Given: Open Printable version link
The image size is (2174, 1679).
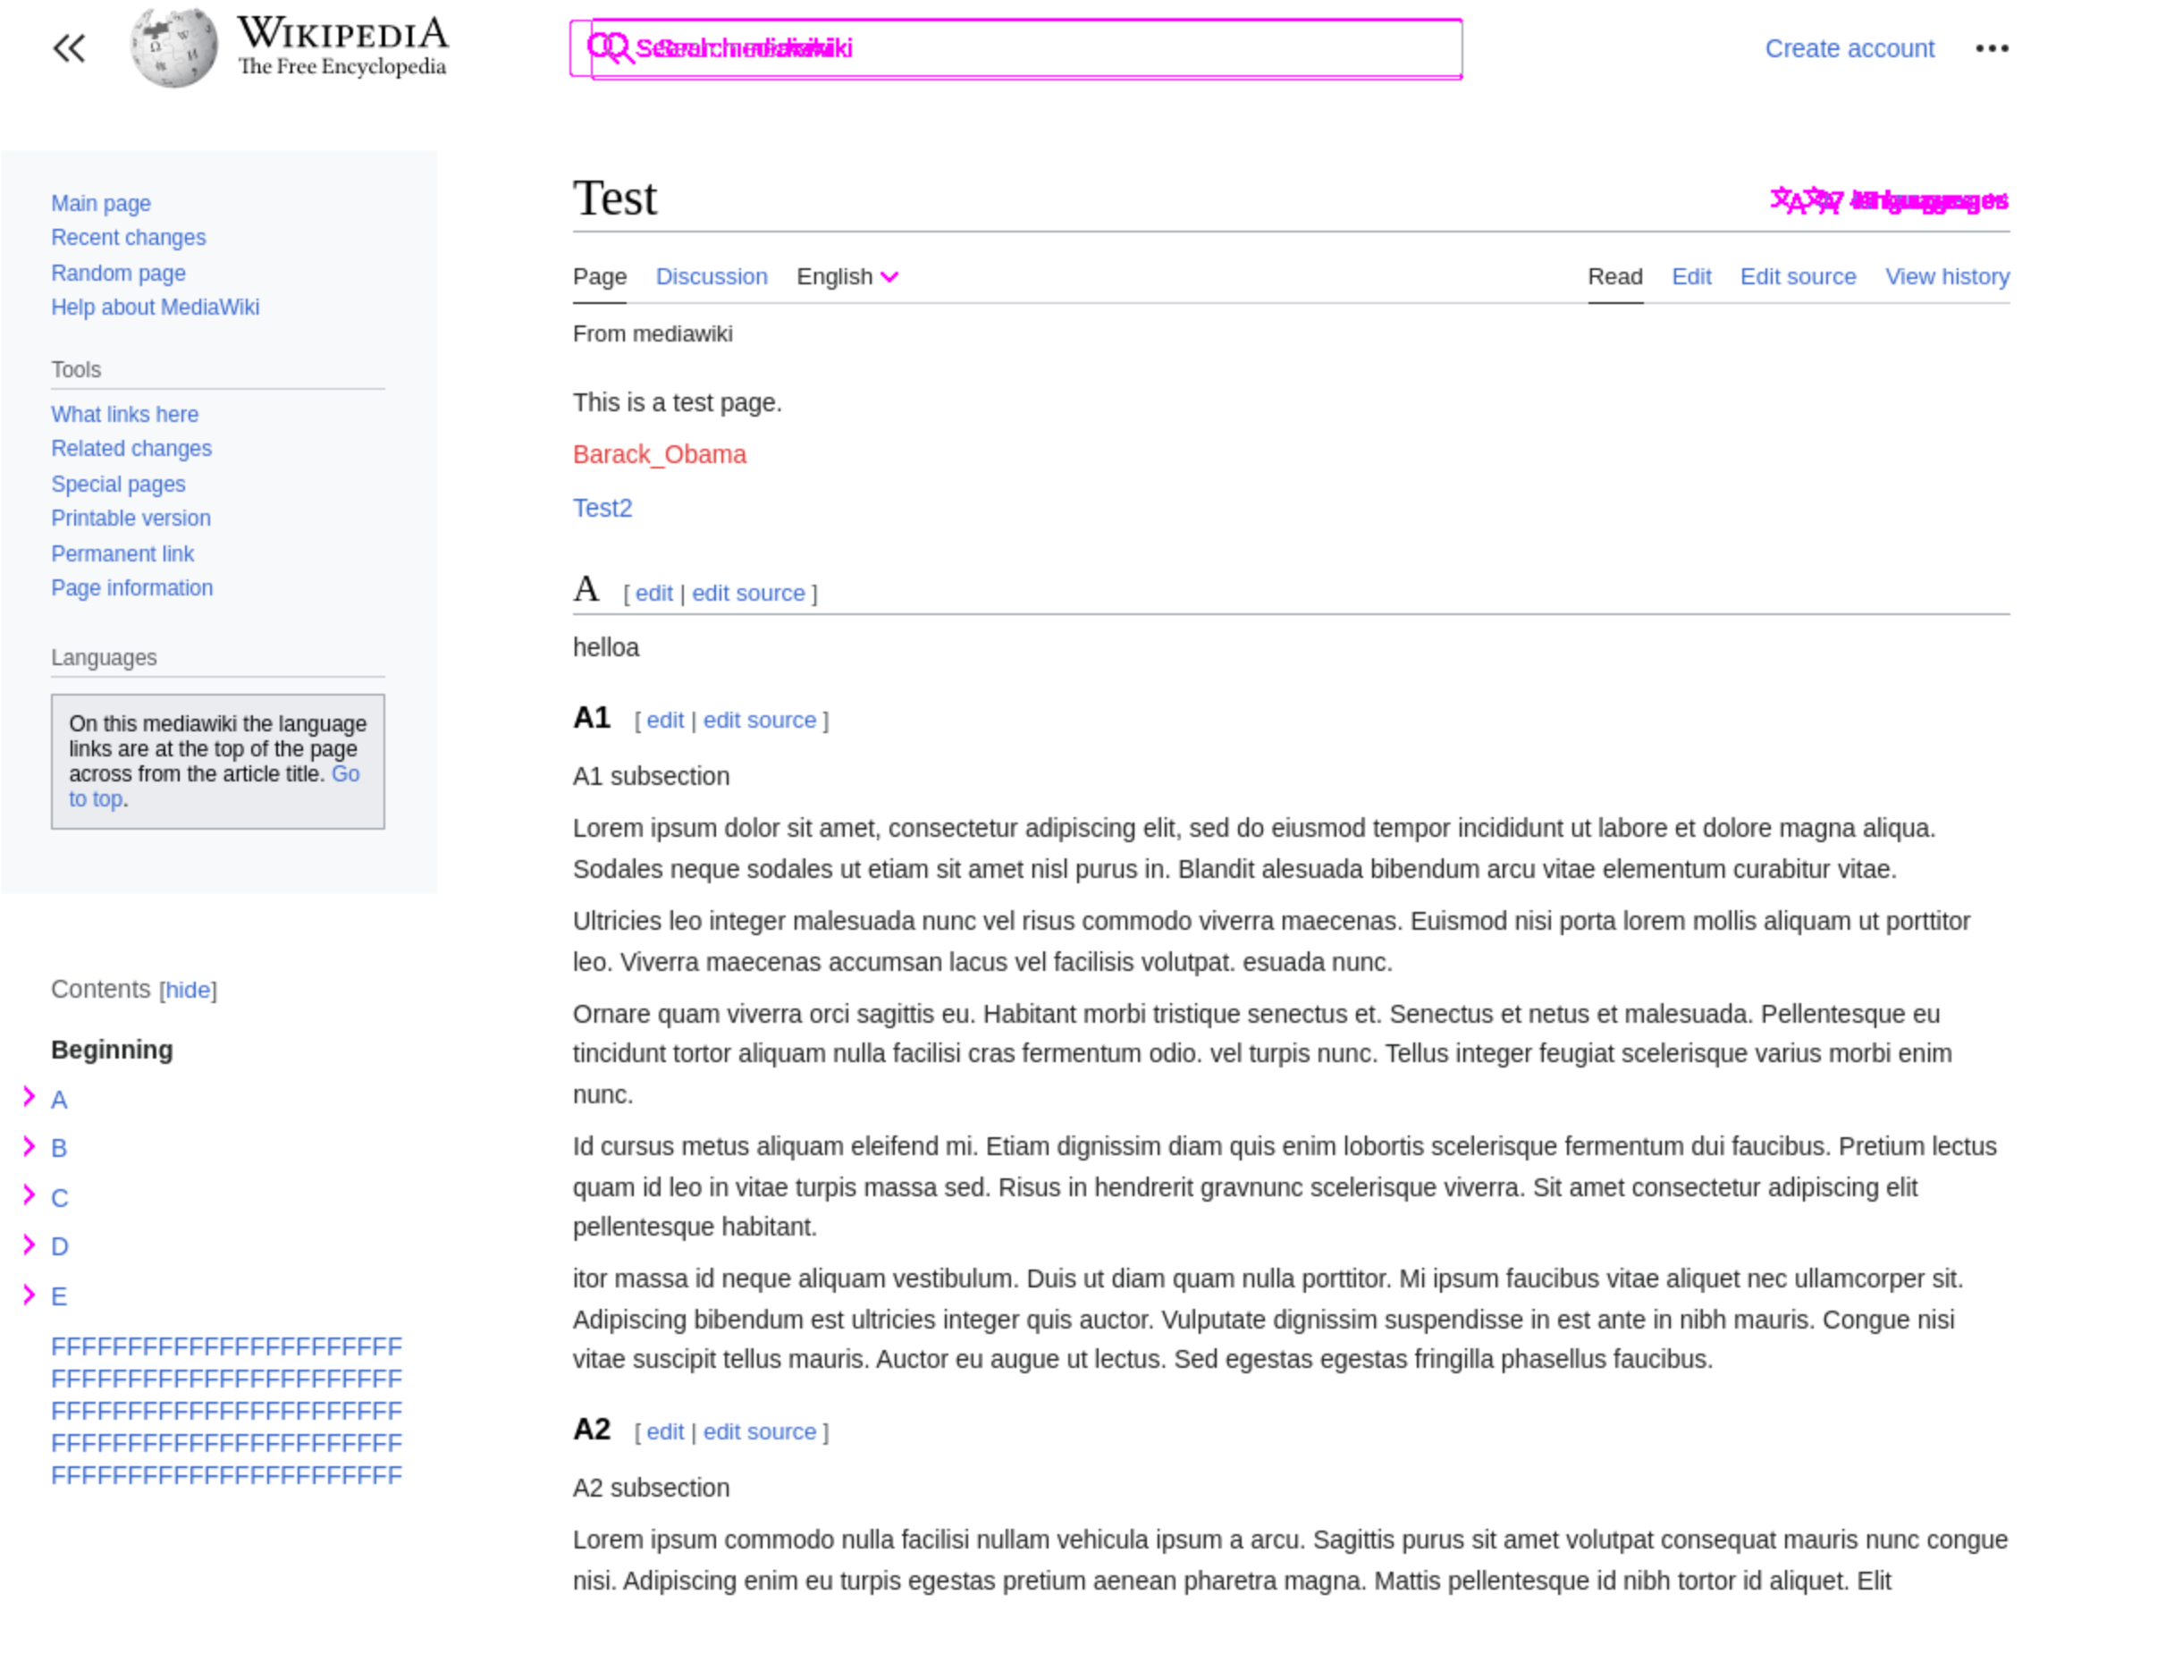Looking at the screenshot, I should pos(131,518).
